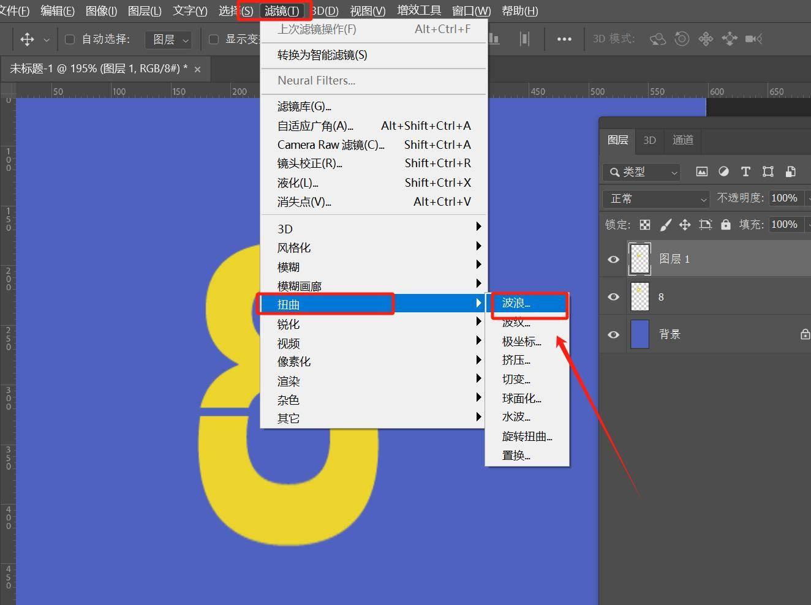The height and width of the screenshot is (605, 811).
Task: Select the 8 layer thumbnail
Action: (x=640, y=297)
